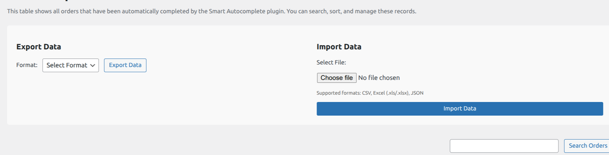Click the 'Format:' label

(x=27, y=65)
